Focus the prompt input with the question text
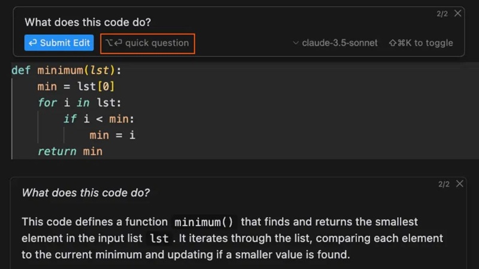The width and height of the screenshot is (479, 269). tap(88, 23)
